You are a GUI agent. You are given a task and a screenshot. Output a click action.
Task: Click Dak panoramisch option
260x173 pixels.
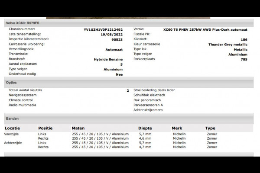pos(147,100)
